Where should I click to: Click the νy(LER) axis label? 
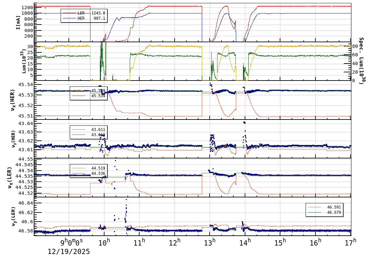13,216
